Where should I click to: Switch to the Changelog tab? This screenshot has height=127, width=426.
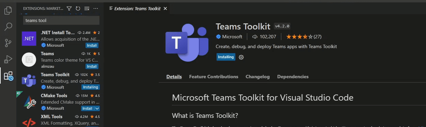point(257,77)
